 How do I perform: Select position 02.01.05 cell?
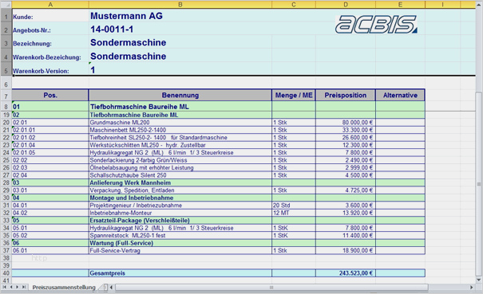pos(50,152)
